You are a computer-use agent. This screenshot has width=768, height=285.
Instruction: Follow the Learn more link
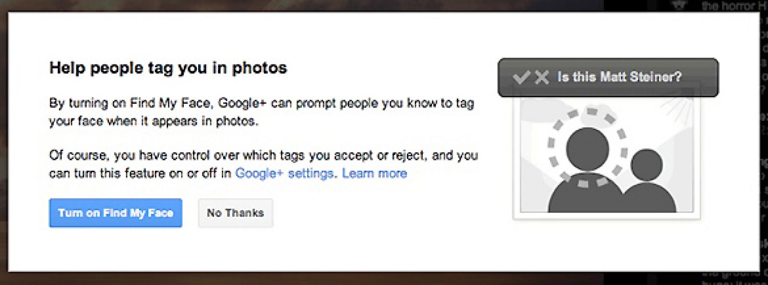(x=374, y=173)
